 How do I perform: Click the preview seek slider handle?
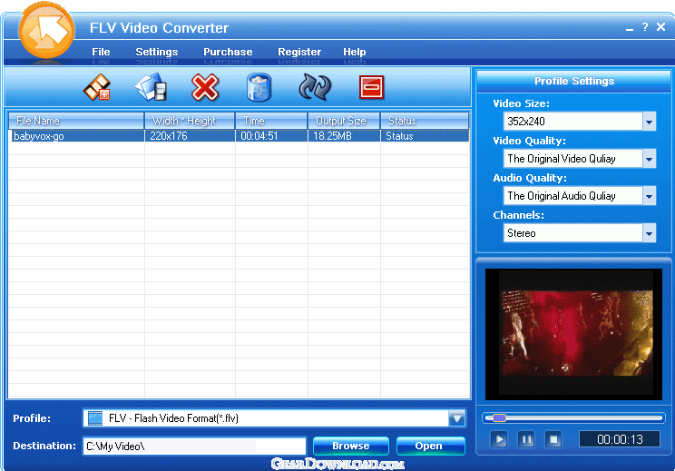[499, 417]
